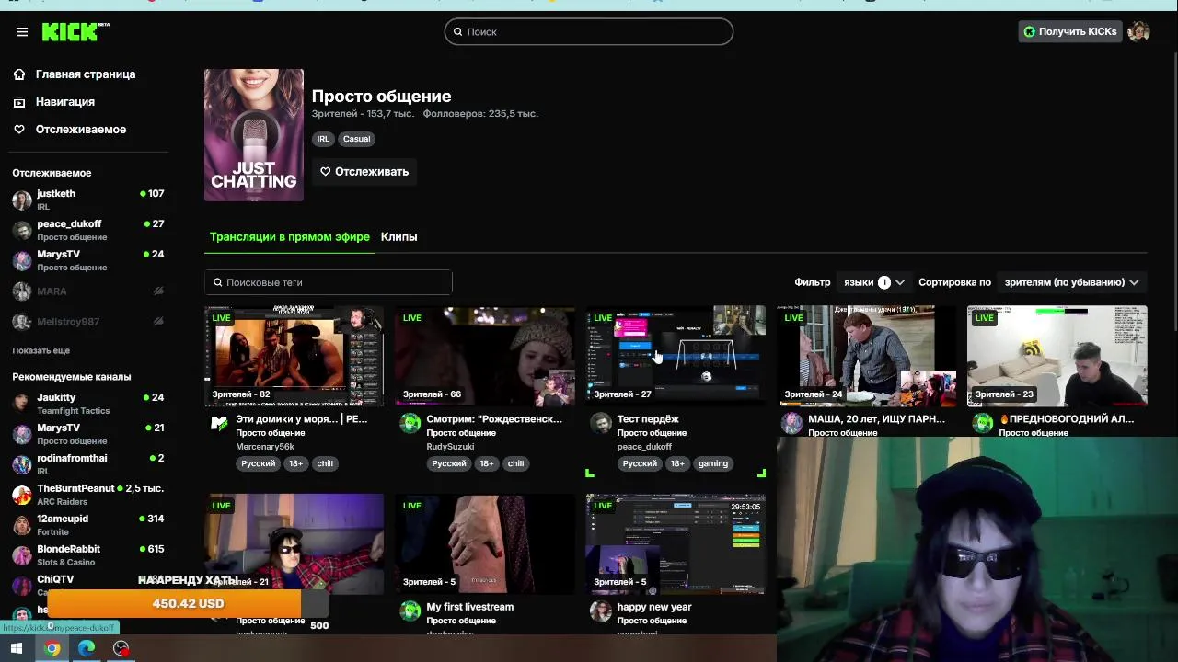Viewport: 1178px width, 662px height.
Task: Click Mercenary56k streamer avatar on stream card
Action: pos(219,423)
